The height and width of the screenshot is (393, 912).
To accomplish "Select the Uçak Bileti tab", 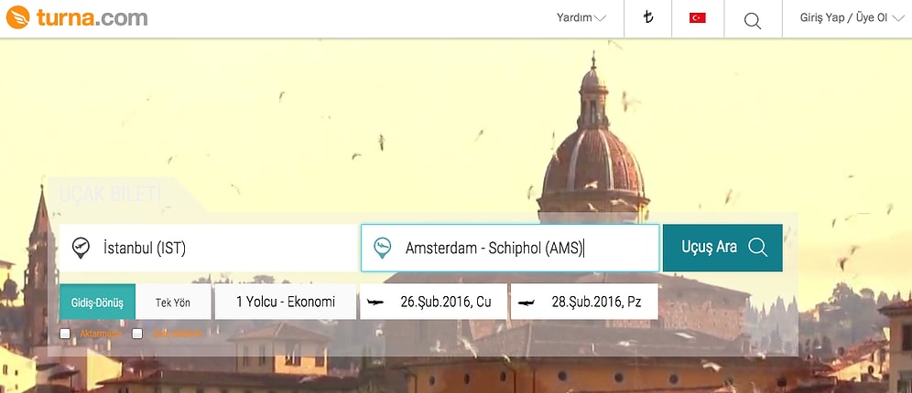I will coord(106,195).
